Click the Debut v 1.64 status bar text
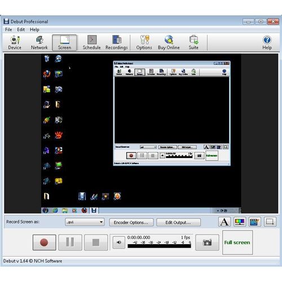This screenshot has height=282, width=282. click(33, 261)
